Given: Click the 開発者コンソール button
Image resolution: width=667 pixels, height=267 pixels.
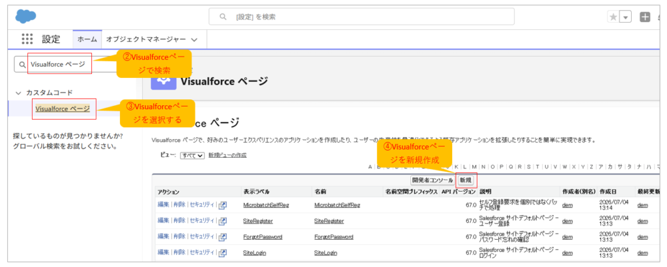Looking at the screenshot, I should point(433,180).
